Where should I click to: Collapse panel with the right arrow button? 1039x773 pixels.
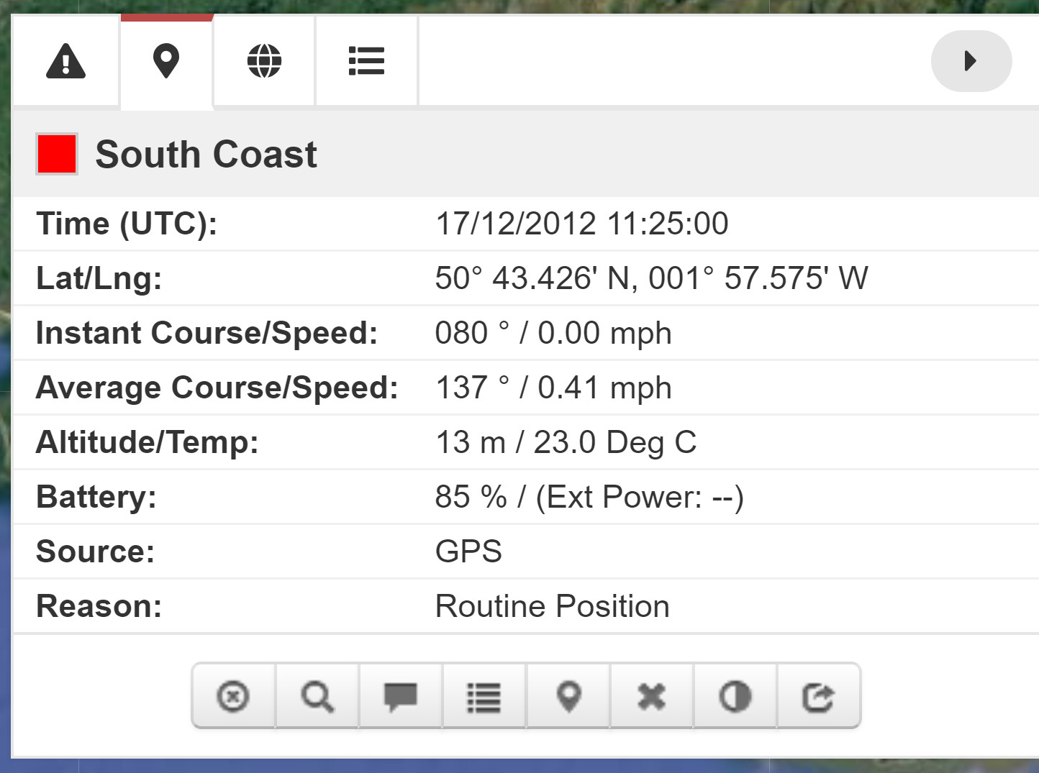click(x=971, y=61)
